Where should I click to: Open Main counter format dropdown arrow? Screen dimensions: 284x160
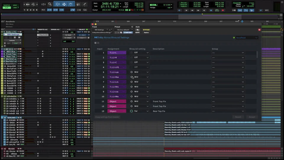(x=120, y=4)
